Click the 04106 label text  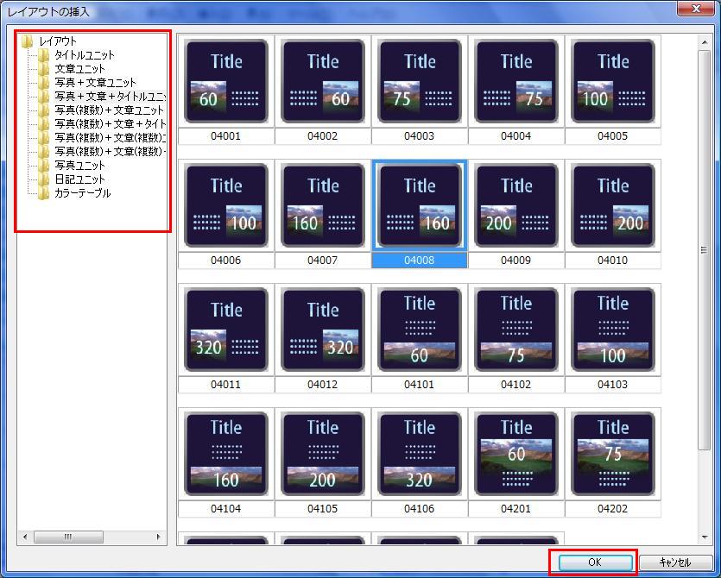coord(419,509)
